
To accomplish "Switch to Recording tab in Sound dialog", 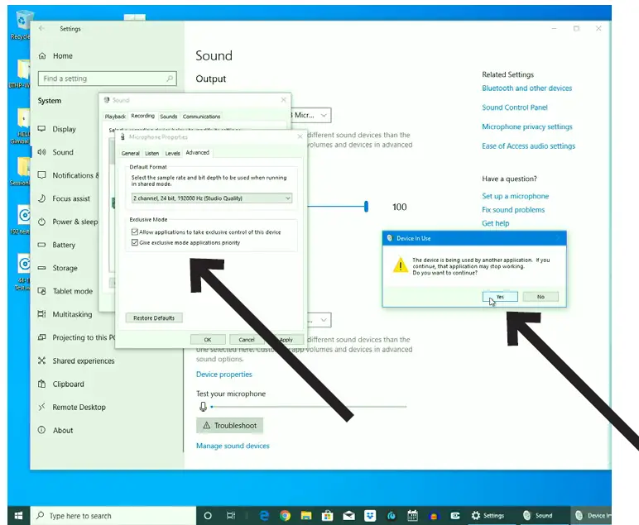I will click(142, 116).
